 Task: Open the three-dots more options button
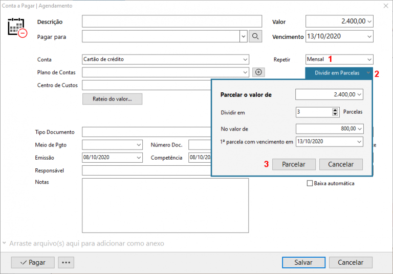point(67,262)
